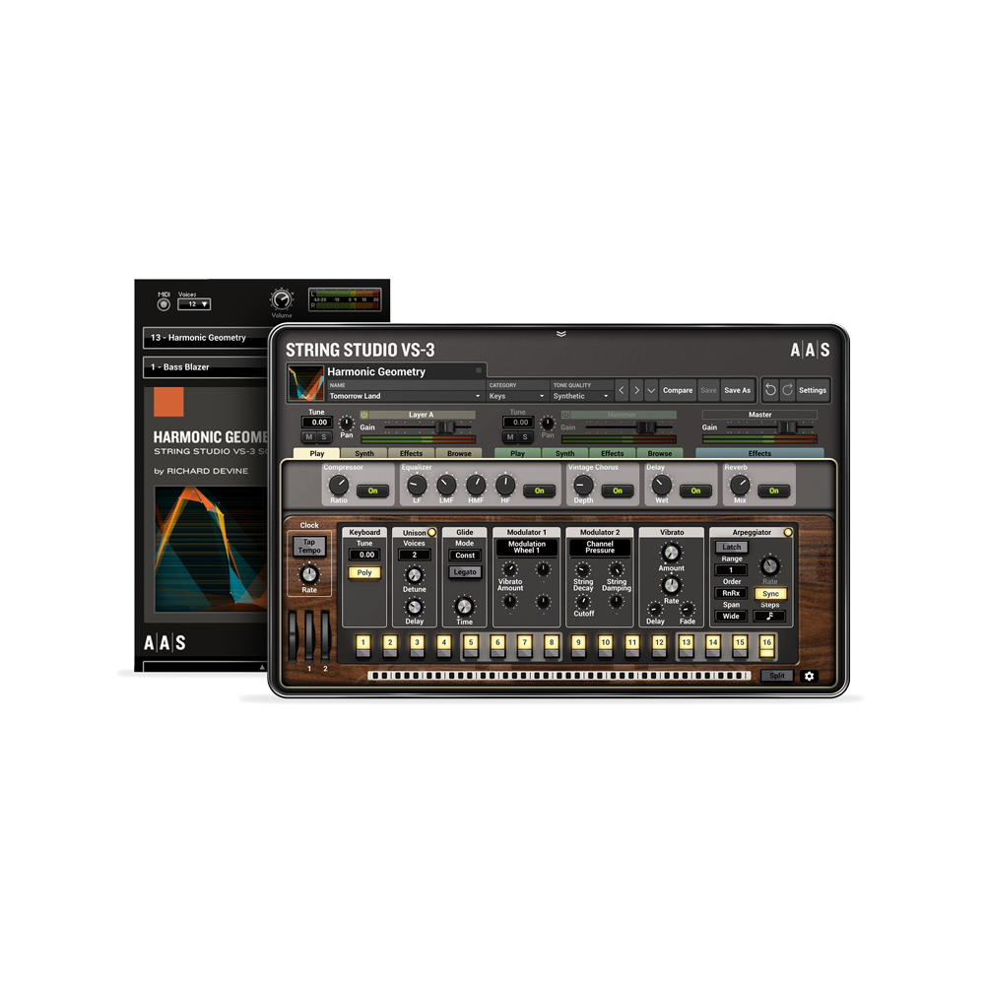Click the Clock Rate knob
The image size is (985, 985).
(x=309, y=573)
